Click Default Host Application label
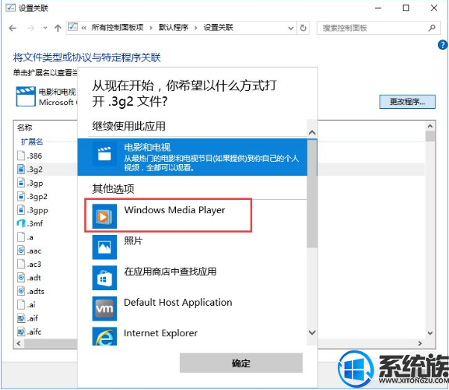449x390 pixels. 178,302
